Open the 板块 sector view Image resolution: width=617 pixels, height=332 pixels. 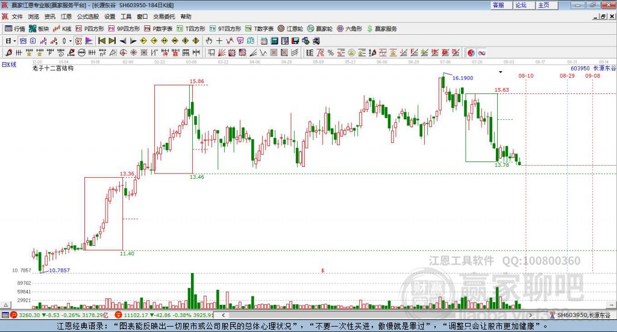tap(39, 29)
